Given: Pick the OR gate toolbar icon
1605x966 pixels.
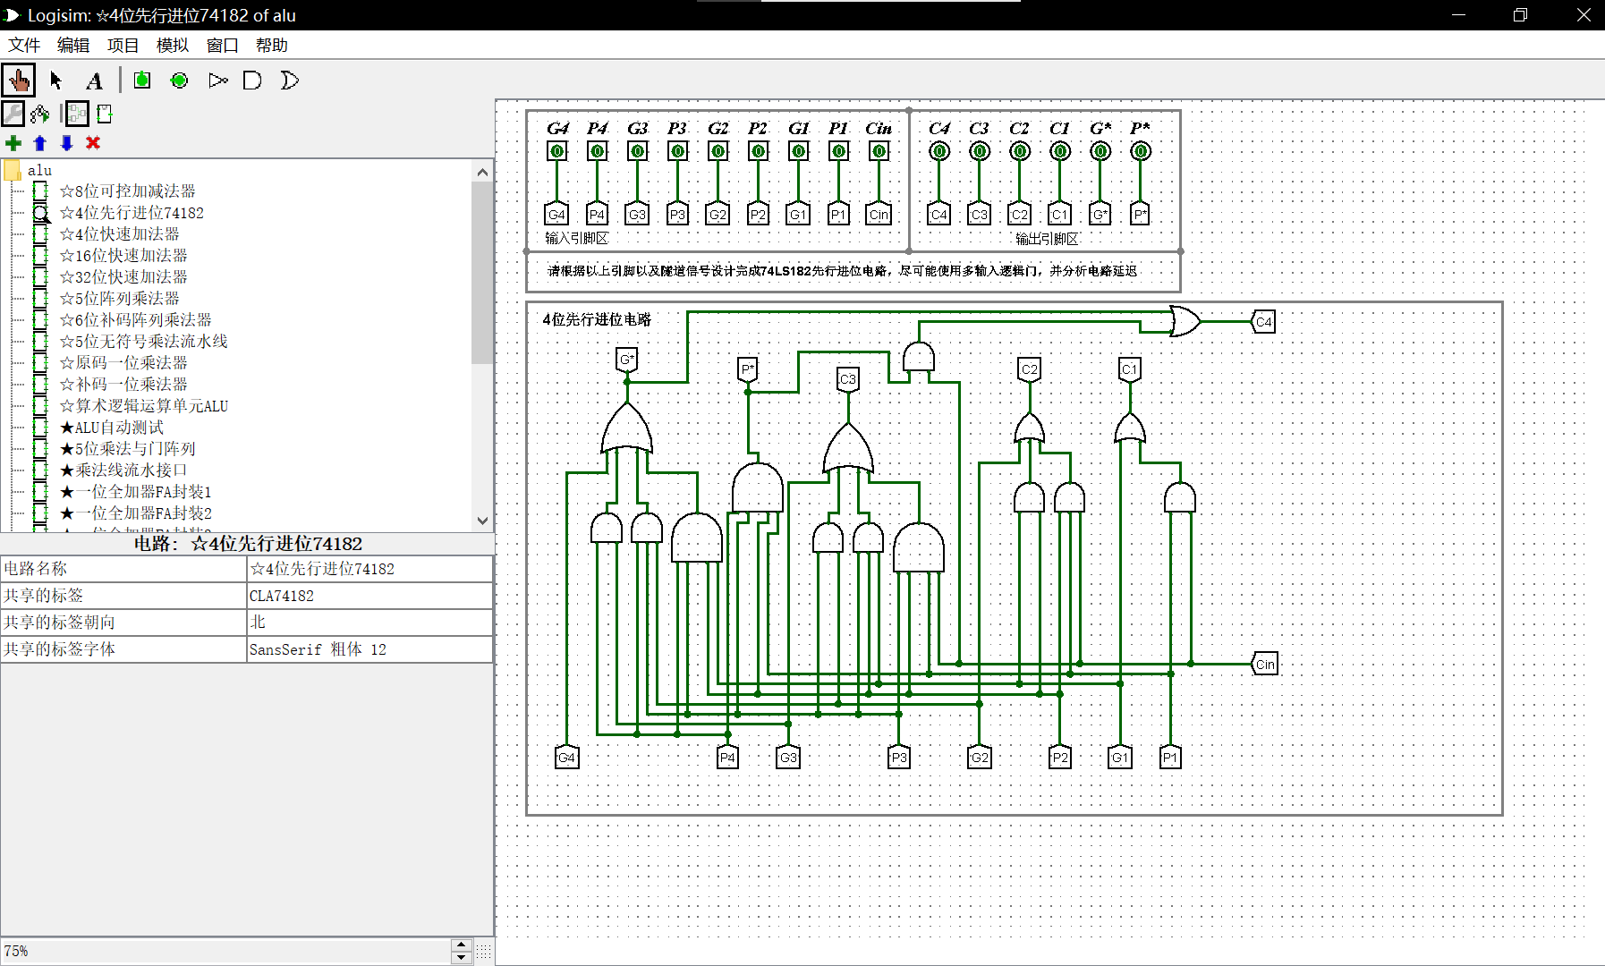Looking at the screenshot, I should point(290,80).
